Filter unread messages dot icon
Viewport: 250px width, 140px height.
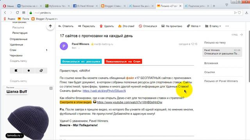29,70
